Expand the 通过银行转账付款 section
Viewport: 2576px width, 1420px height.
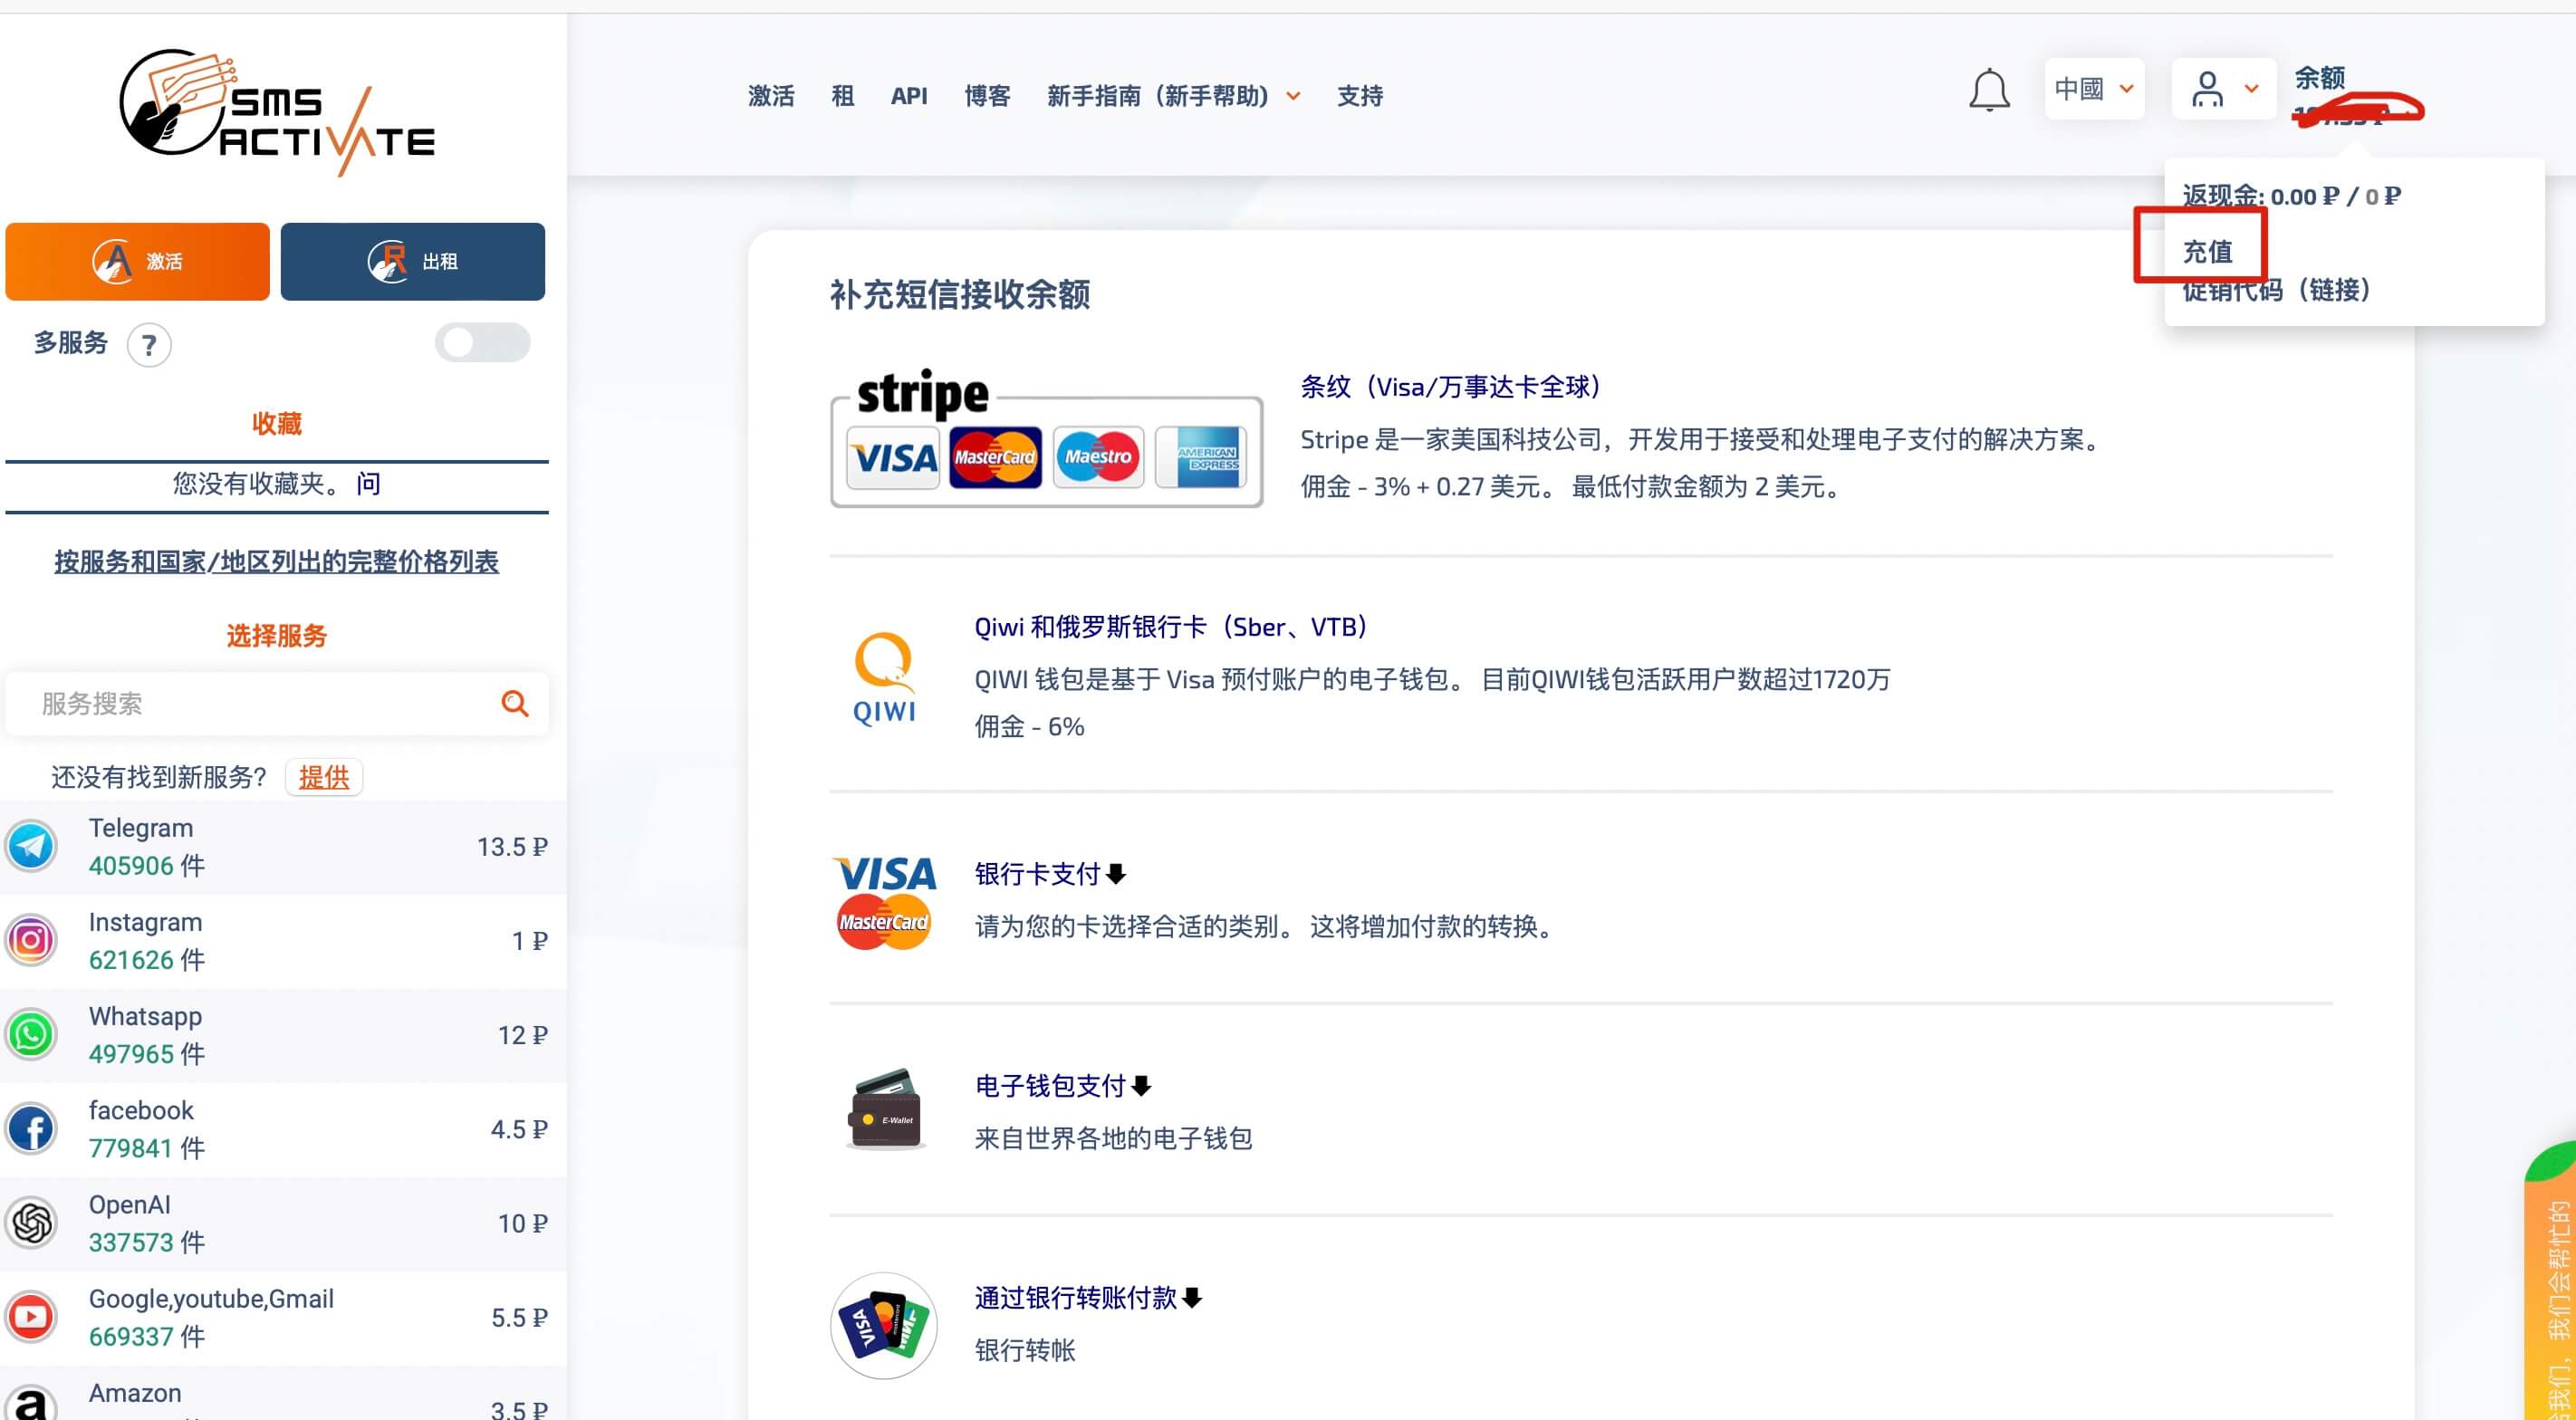pos(1088,1298)
